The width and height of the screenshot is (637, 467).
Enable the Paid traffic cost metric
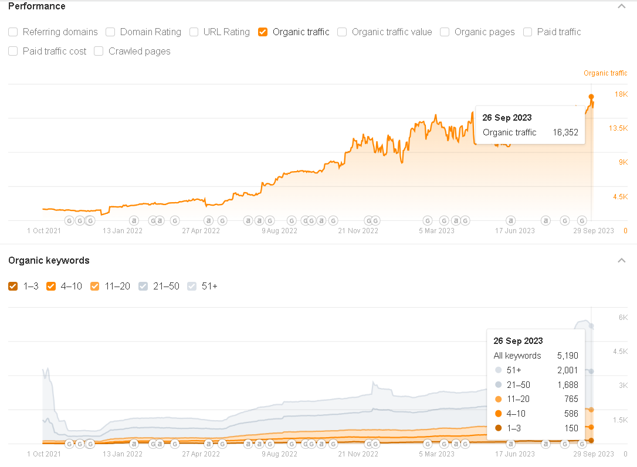click(x=13, y=52)
